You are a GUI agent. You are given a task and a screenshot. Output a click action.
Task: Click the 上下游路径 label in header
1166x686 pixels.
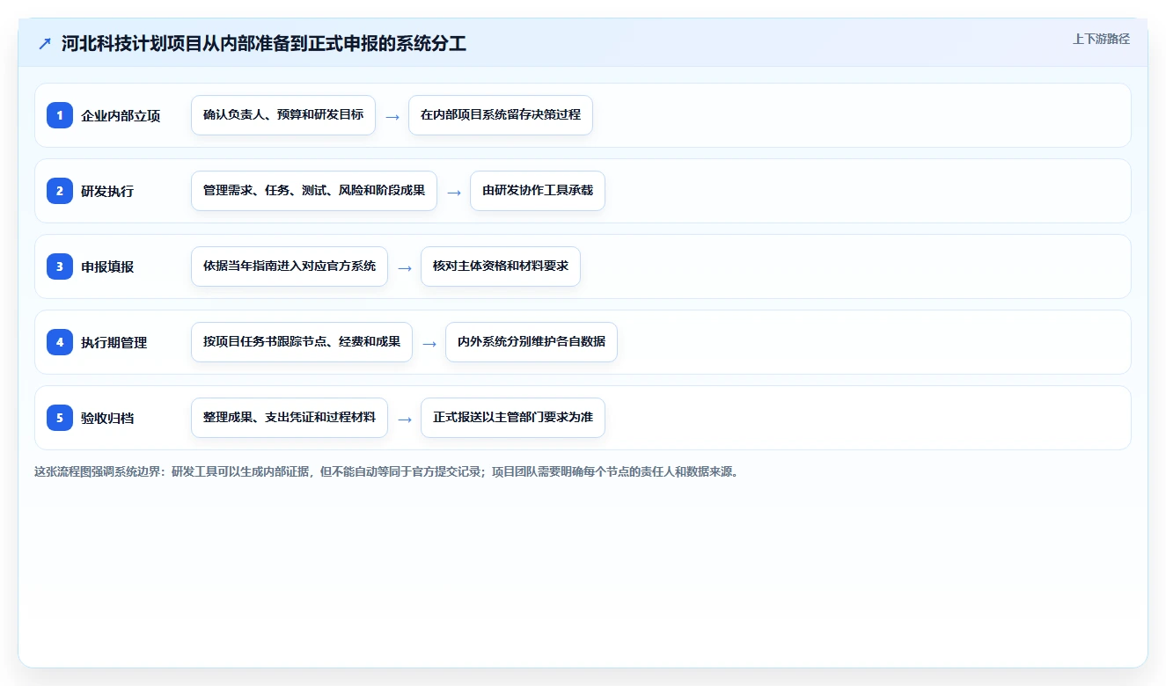point(1101,39)
